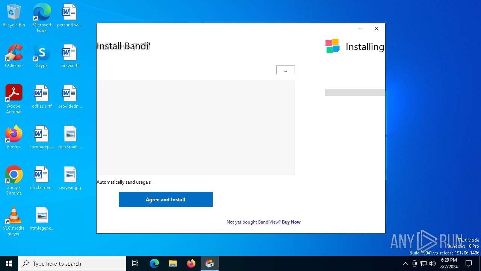Click the BandiView colorful logo

click(x=332, y=46)
